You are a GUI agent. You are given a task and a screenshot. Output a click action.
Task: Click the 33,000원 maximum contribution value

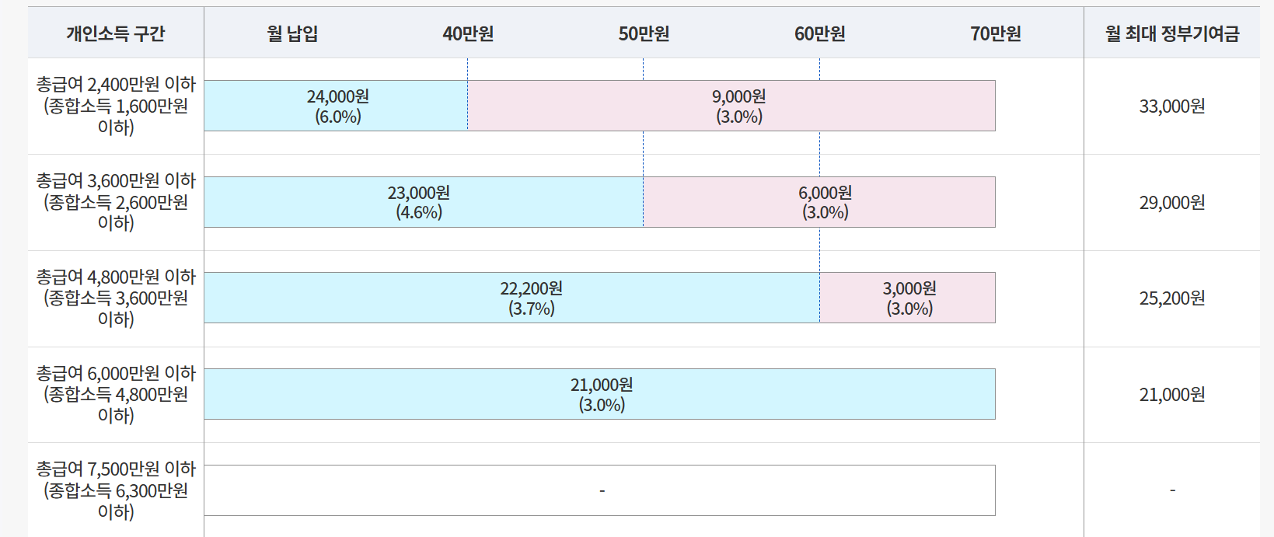(1172, 106)
